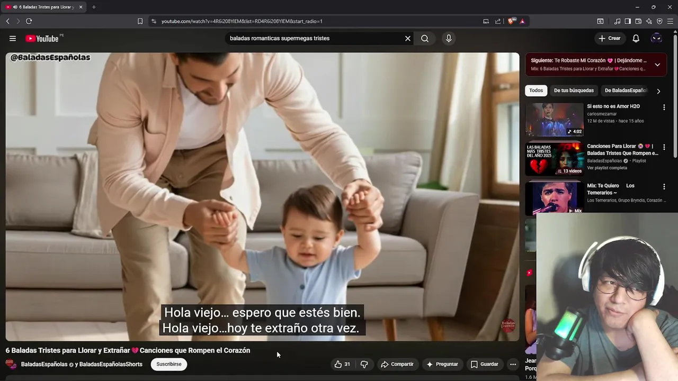Open the tab search toolbar icon
Image resolution: width=678 pixels, height=381 pixels.
(600, 21)
